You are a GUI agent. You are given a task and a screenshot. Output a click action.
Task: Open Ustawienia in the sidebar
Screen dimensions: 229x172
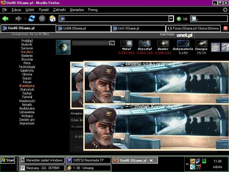click(27, 112)
